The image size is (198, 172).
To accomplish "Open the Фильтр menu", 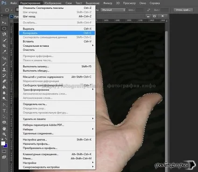I will [x=107, y=3].
